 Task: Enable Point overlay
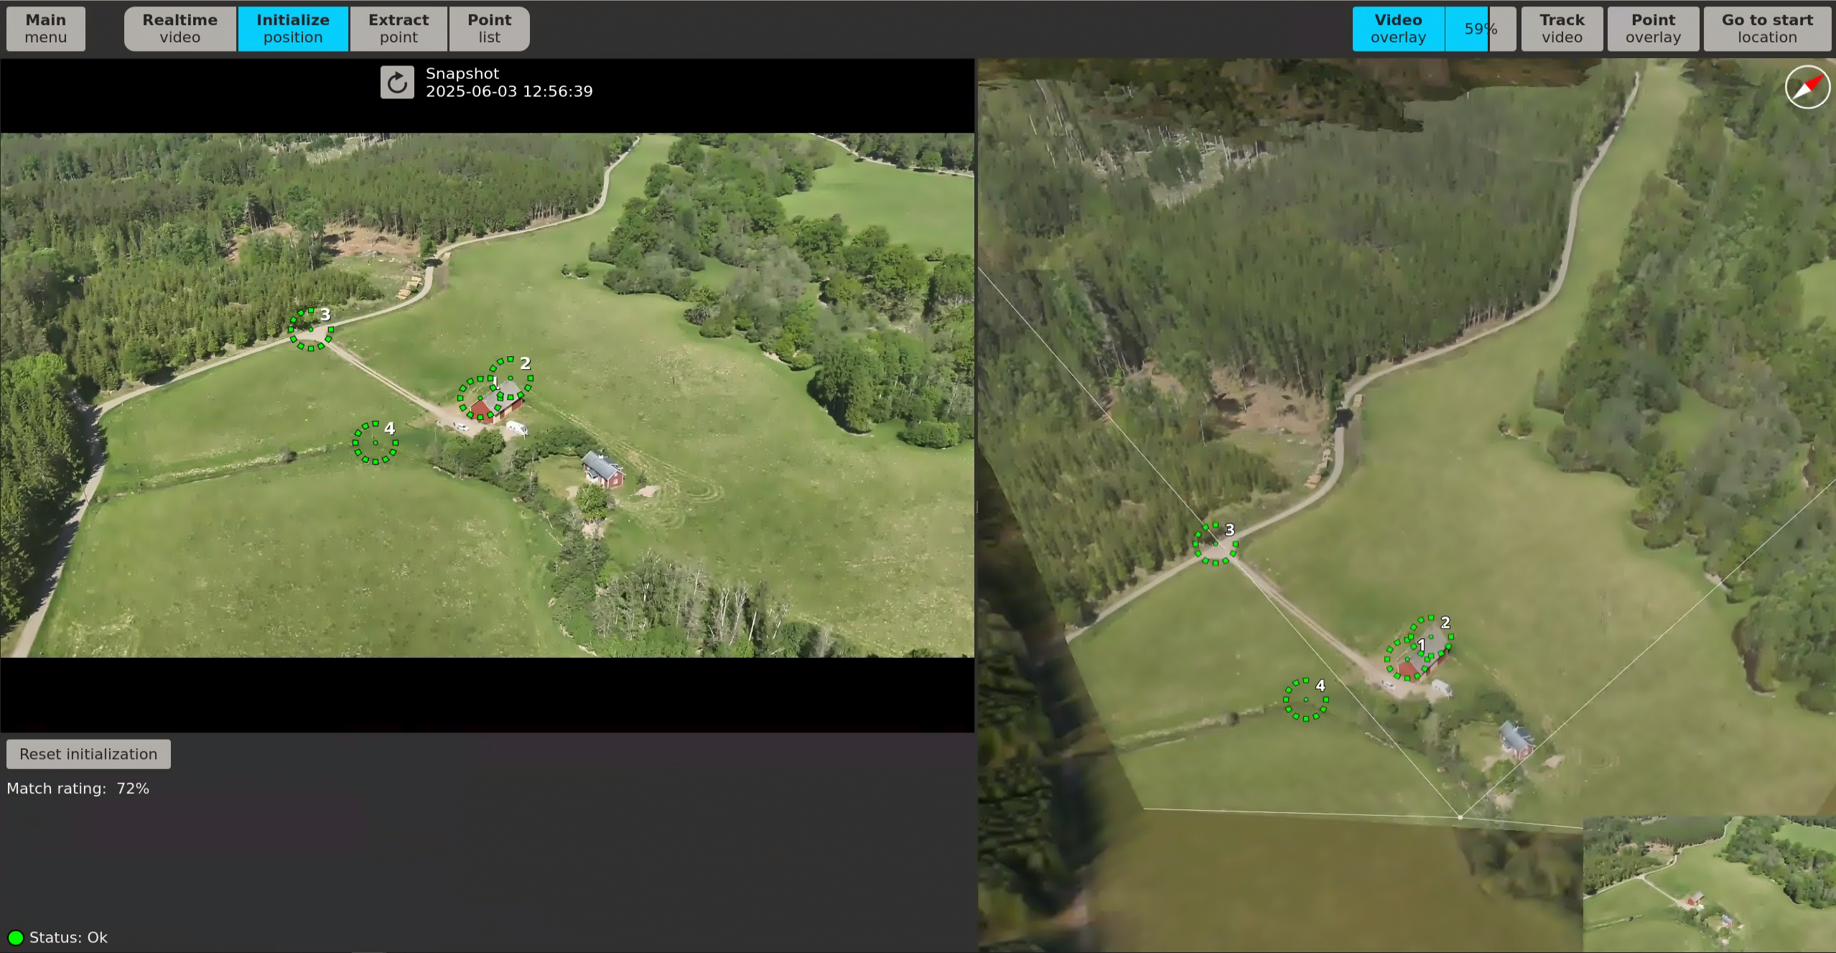coord(1651,28)
